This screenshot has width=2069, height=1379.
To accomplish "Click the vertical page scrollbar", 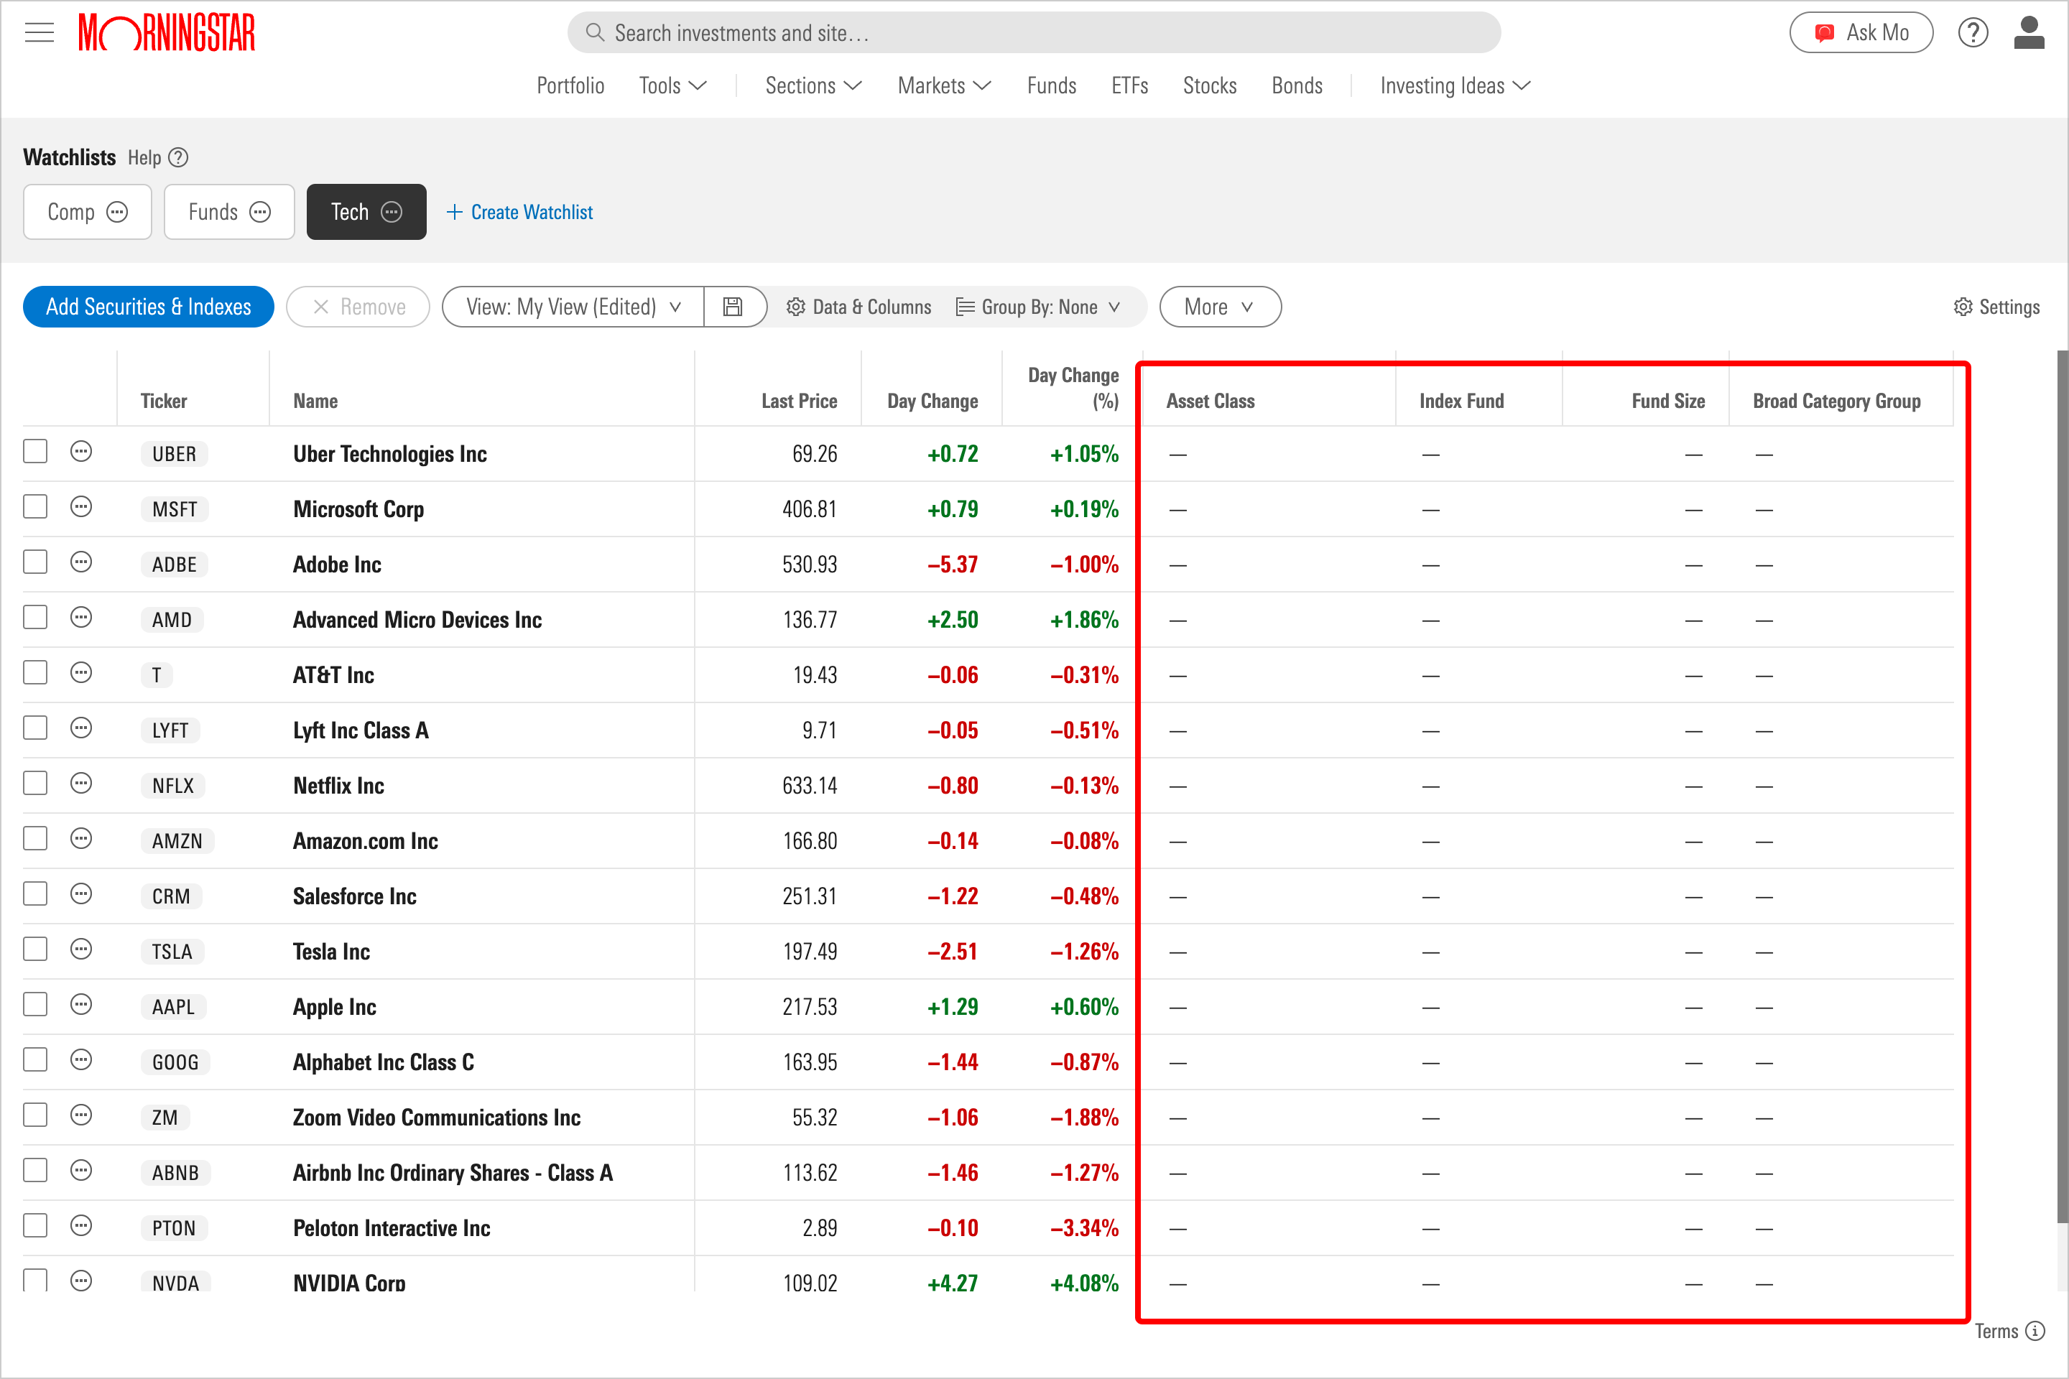I will click(2062, 787).
